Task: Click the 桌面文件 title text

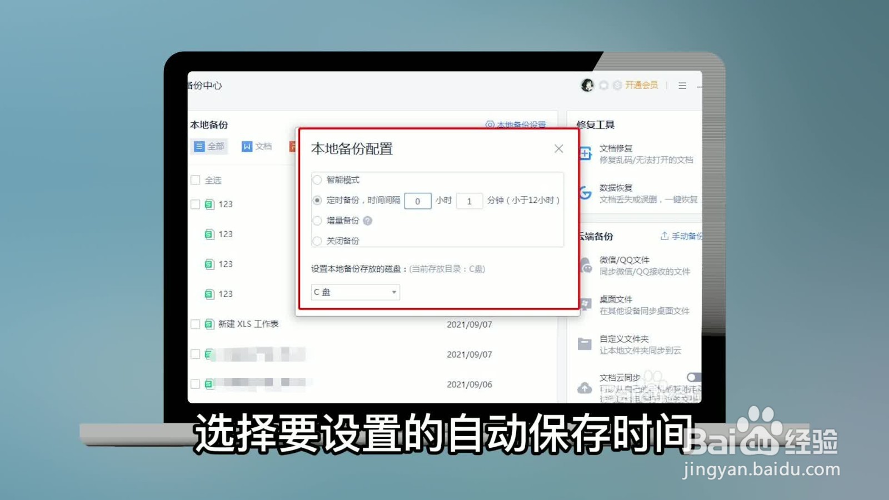Action: 616,299
